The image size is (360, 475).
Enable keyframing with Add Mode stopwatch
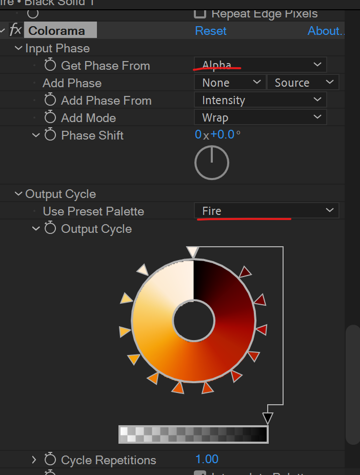pyautogui.click(x=50, y=118)
